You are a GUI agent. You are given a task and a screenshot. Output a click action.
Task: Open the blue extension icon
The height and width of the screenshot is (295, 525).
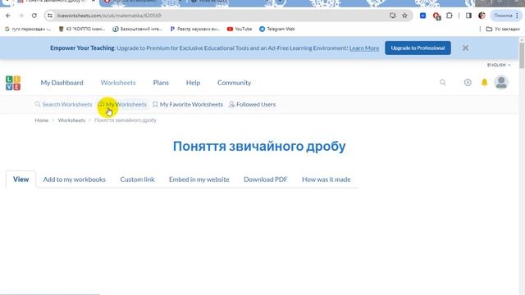coord(423,16)
